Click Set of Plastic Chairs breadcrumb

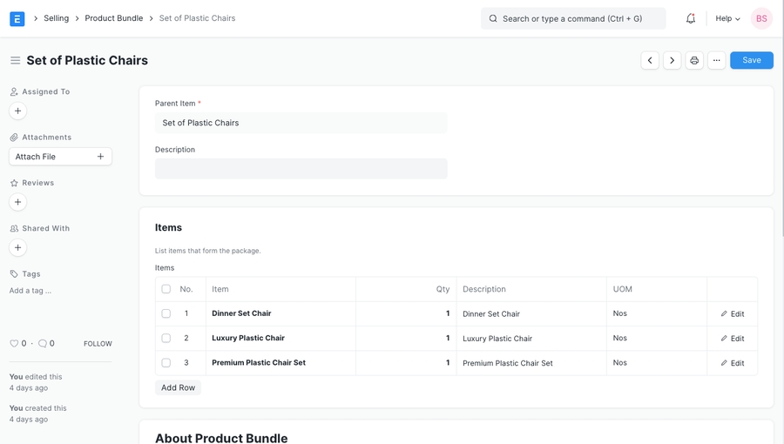click(197, 18)
